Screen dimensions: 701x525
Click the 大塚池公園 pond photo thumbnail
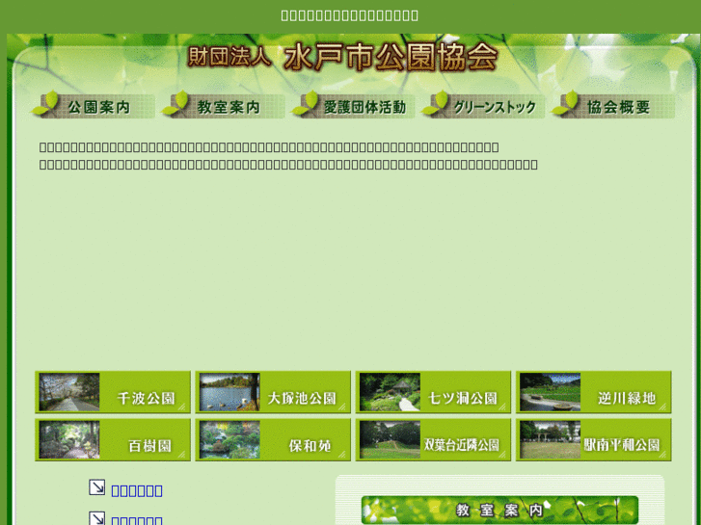point(229,392)
